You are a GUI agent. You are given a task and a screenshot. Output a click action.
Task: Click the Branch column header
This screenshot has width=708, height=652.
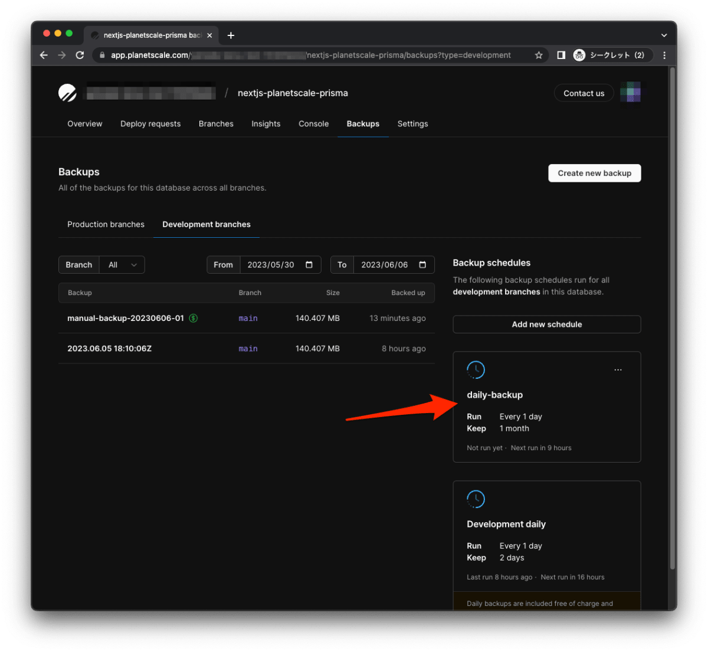pos(250,293)
